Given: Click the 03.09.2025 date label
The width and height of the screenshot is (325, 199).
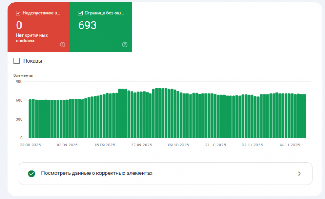Looking at the screenshot, I should coord(67,145).
